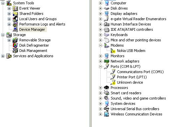Image resolution: width=187 pixels, height=127 pixels.
Task: Expand the Processors category
Action: pos(100,88)
